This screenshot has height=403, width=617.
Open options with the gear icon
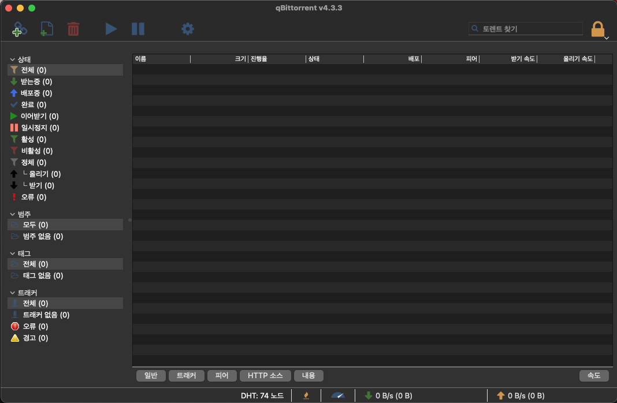pyautogui.click(x=187, y=29)
